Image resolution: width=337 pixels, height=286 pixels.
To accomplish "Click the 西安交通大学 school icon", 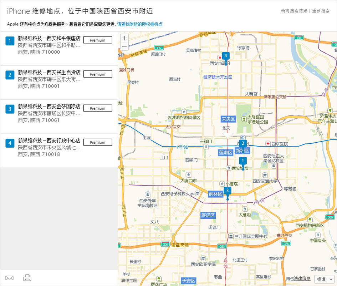I will click(265, 175).
